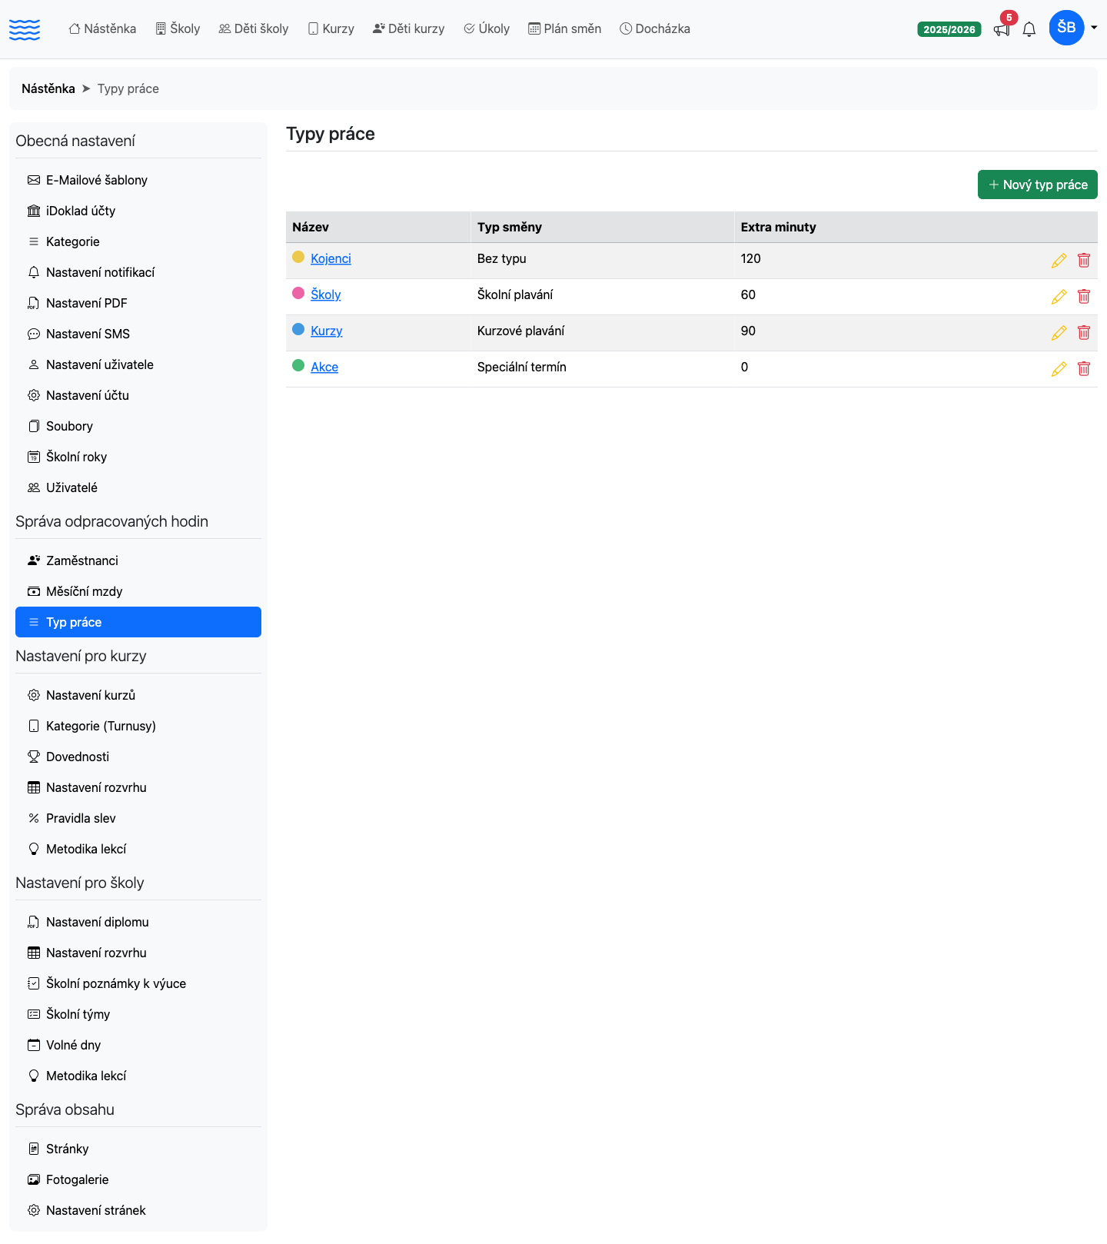1107x1244 pixels.
Task: Open Docházka from the top menu
Action: (x=655, y=28)
